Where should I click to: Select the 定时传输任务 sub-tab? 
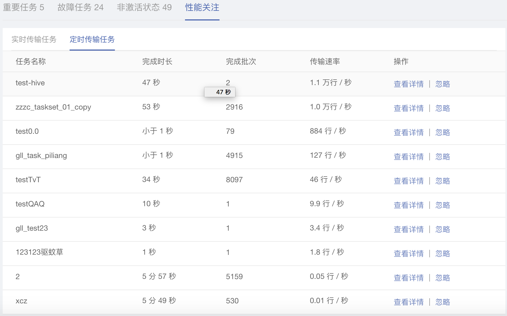point(92,40)
